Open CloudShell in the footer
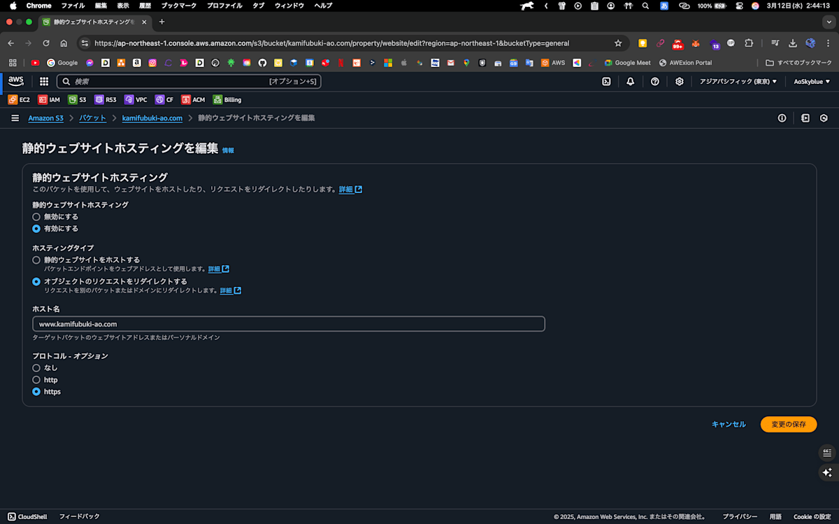This screenshot has width=839, height=524. coord(27,516)
